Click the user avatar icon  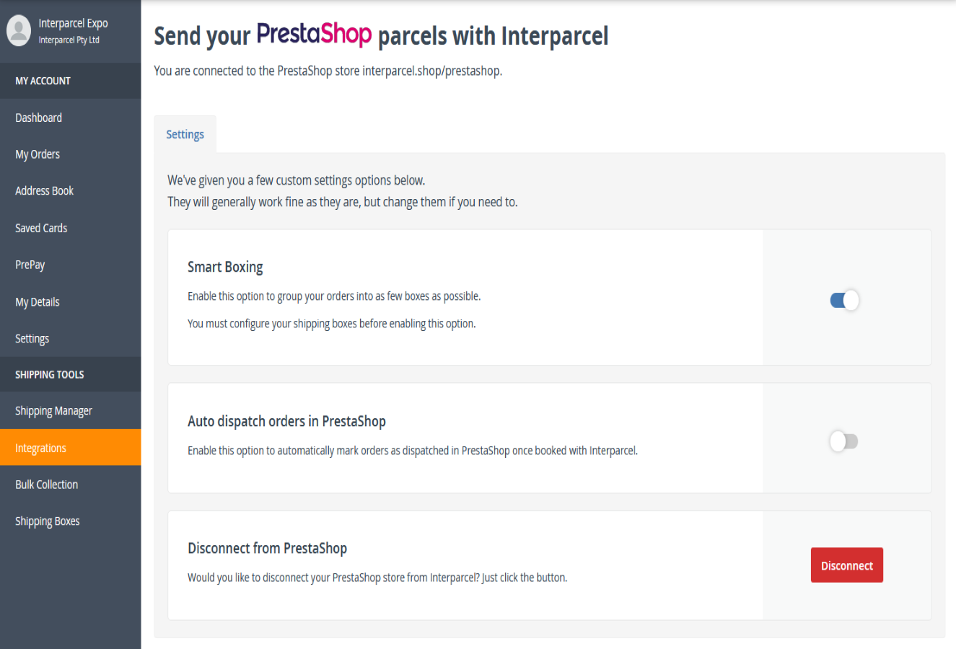pyautogui.click(x=18, y=30)
